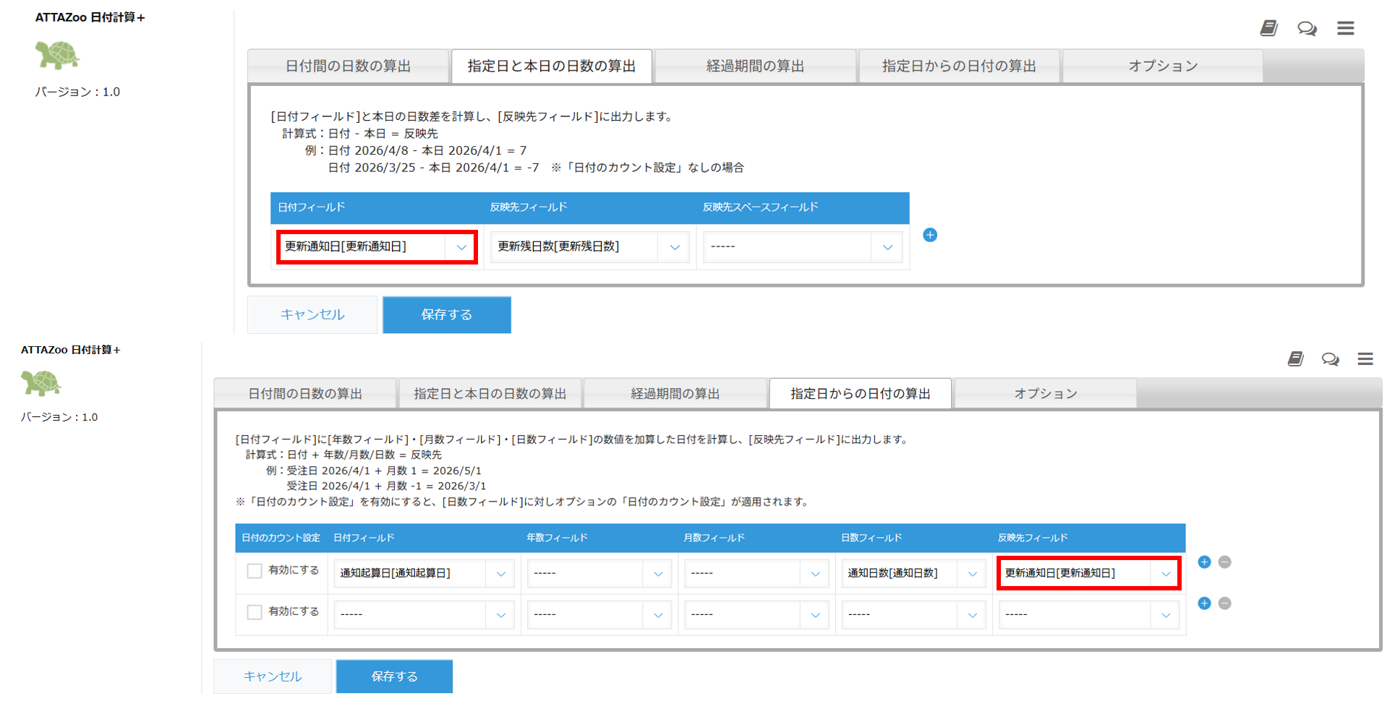Remove the empty second row with minus icon
The image size is (1395, 714).
[x=1224, y=603]
